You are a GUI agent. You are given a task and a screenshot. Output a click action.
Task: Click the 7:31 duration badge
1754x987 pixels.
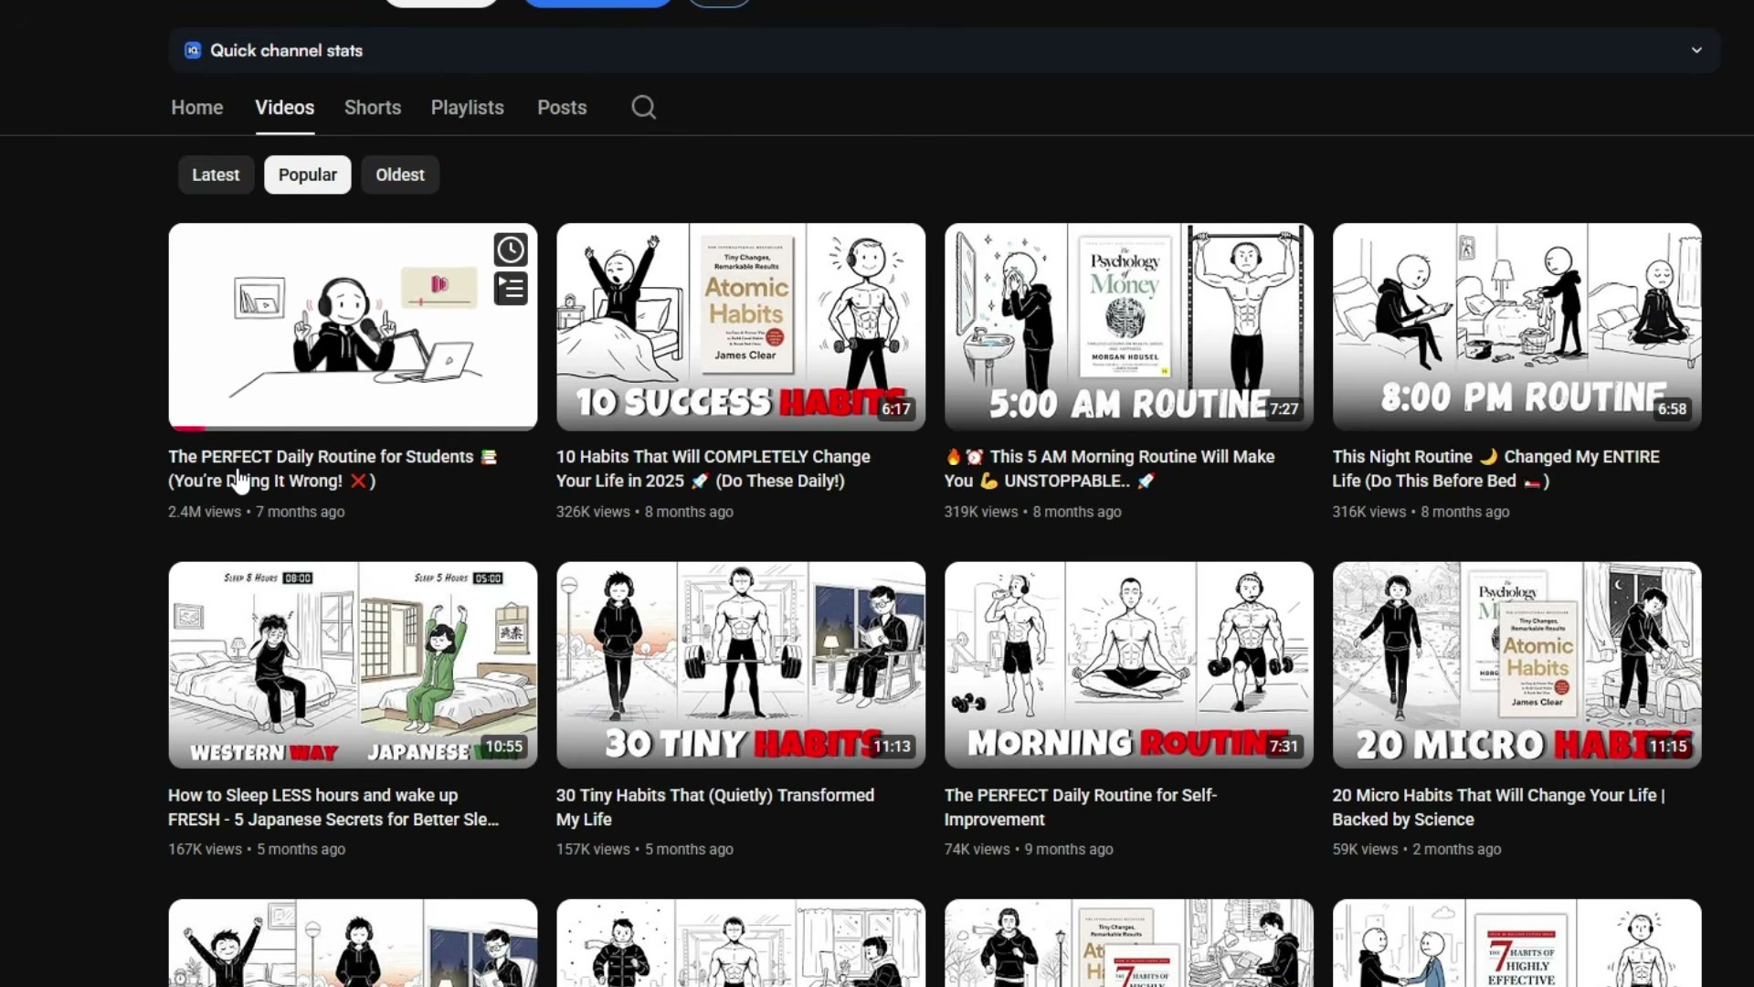[x=1284, y=747]
